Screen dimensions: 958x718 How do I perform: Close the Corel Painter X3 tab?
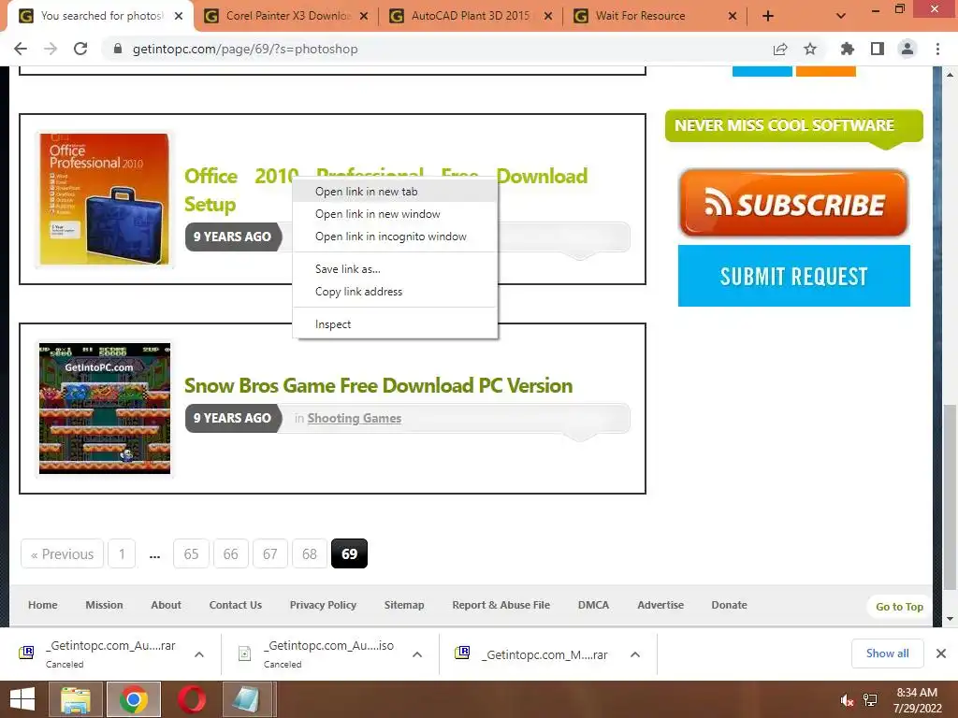[x=364, y=16]
